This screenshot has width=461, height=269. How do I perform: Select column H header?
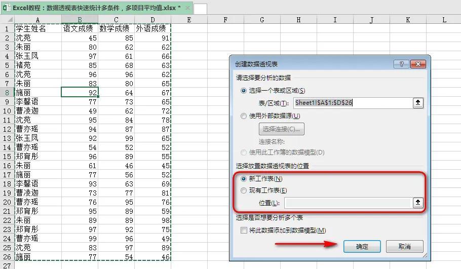(x=298, y=20)
